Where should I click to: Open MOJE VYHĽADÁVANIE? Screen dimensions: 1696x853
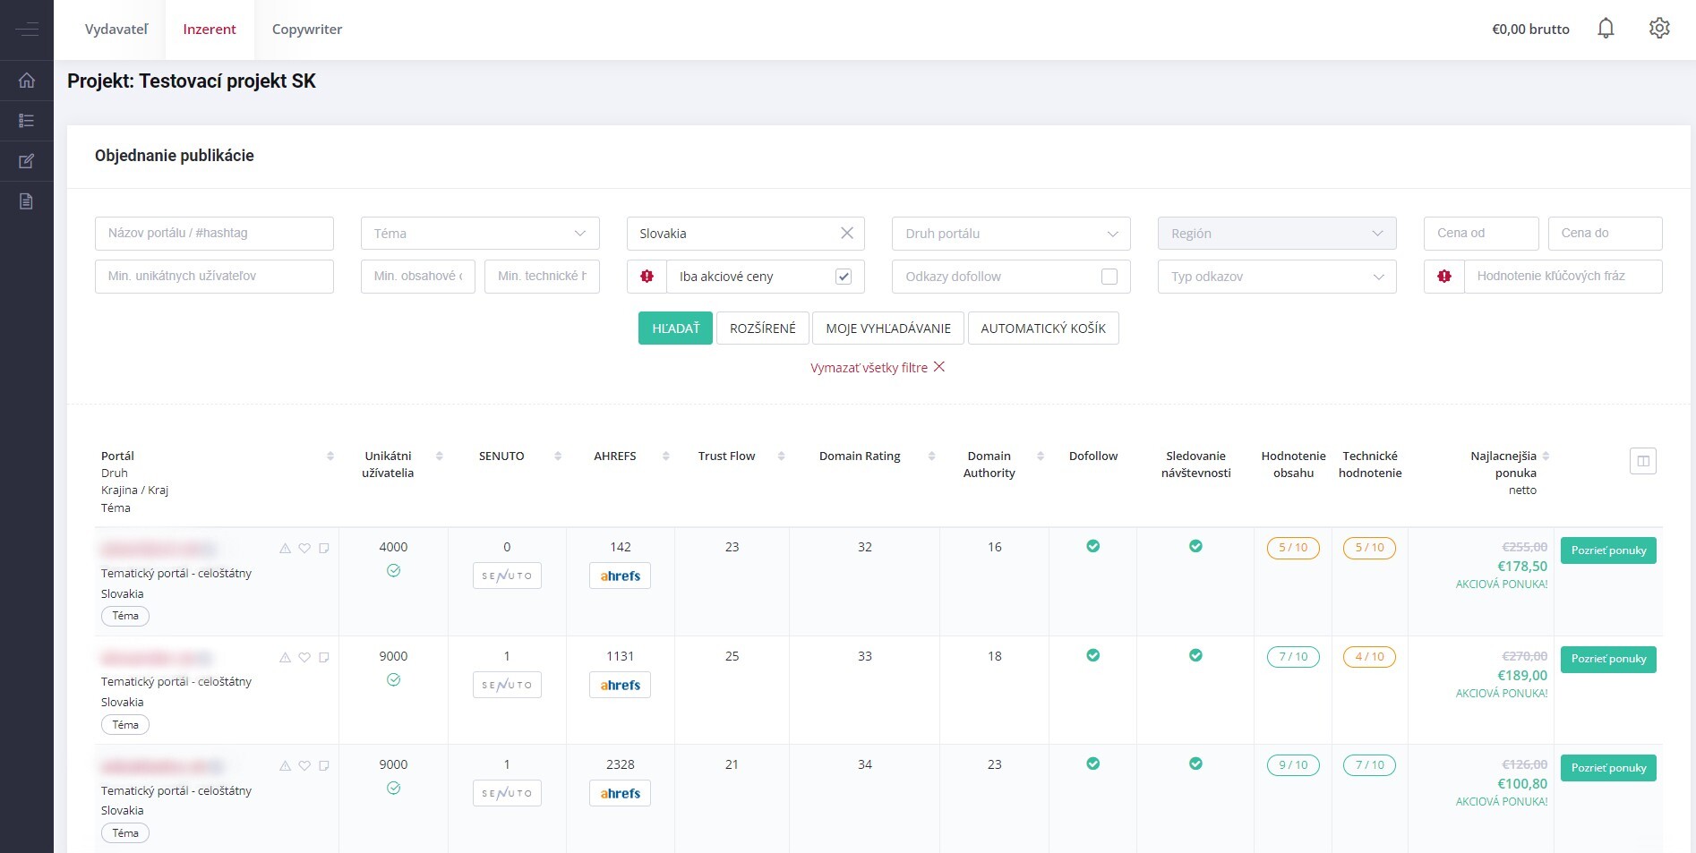(x=888, y=328)
